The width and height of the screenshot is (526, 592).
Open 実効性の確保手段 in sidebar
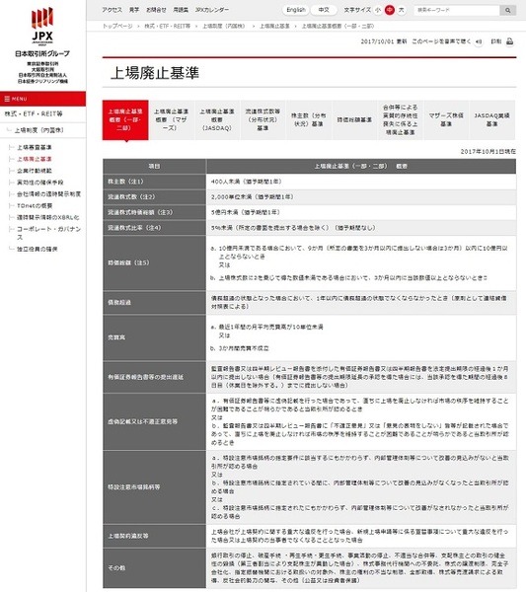[x=40, y=183]
